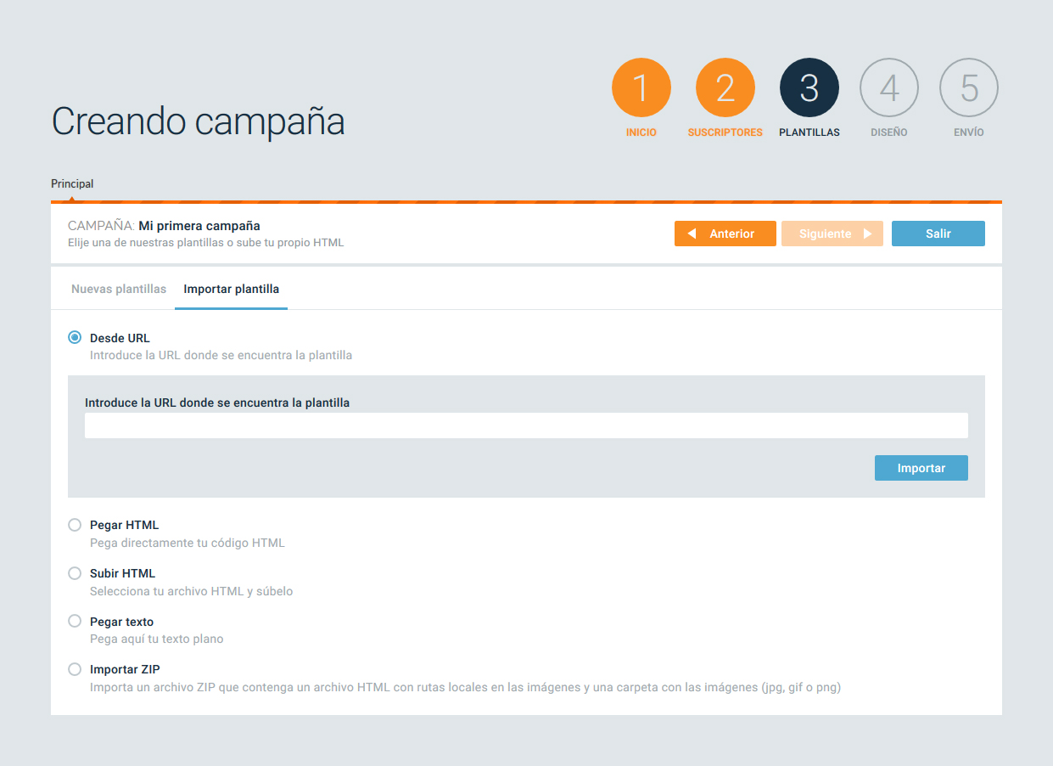Click the Mi primera campaña name
Image resolution: width=1053 pixels, height=766 pixels.
pyautogui.click(x=199, y=226)
